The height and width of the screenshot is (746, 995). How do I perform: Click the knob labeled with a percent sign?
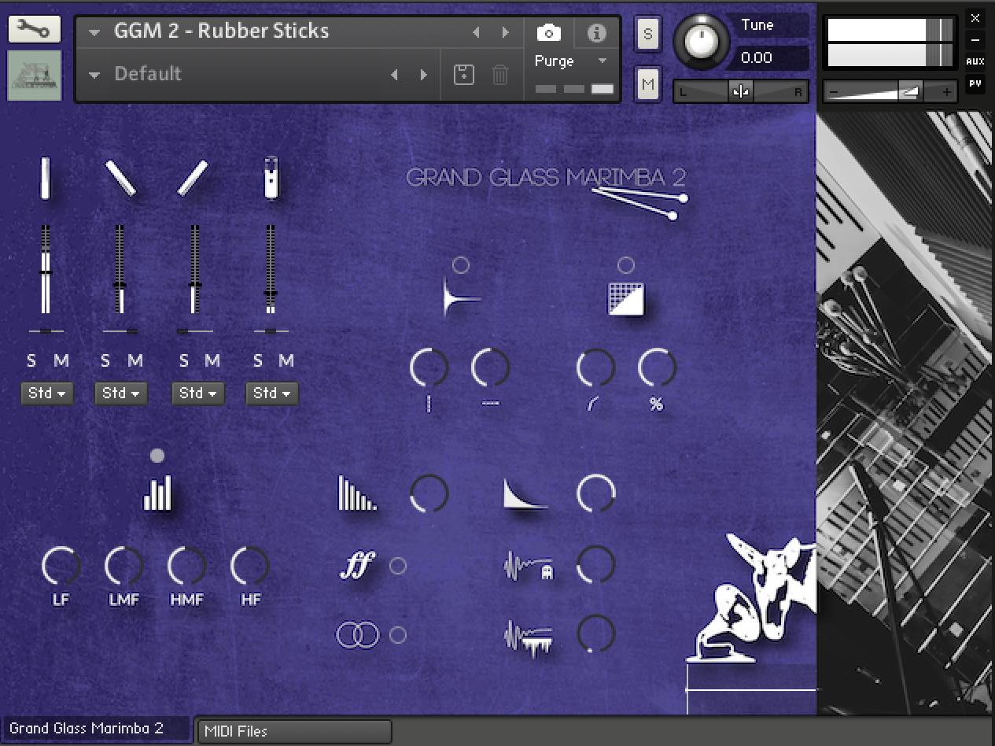point(657,367)
